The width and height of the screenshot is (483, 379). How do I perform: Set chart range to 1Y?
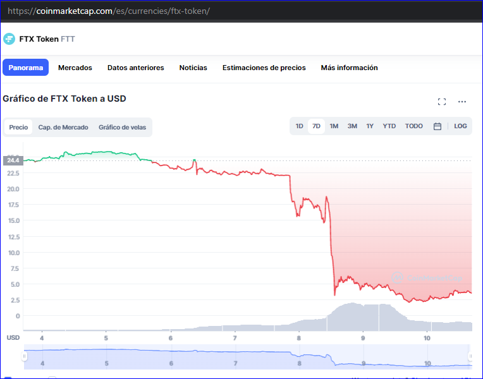[370, 126]
